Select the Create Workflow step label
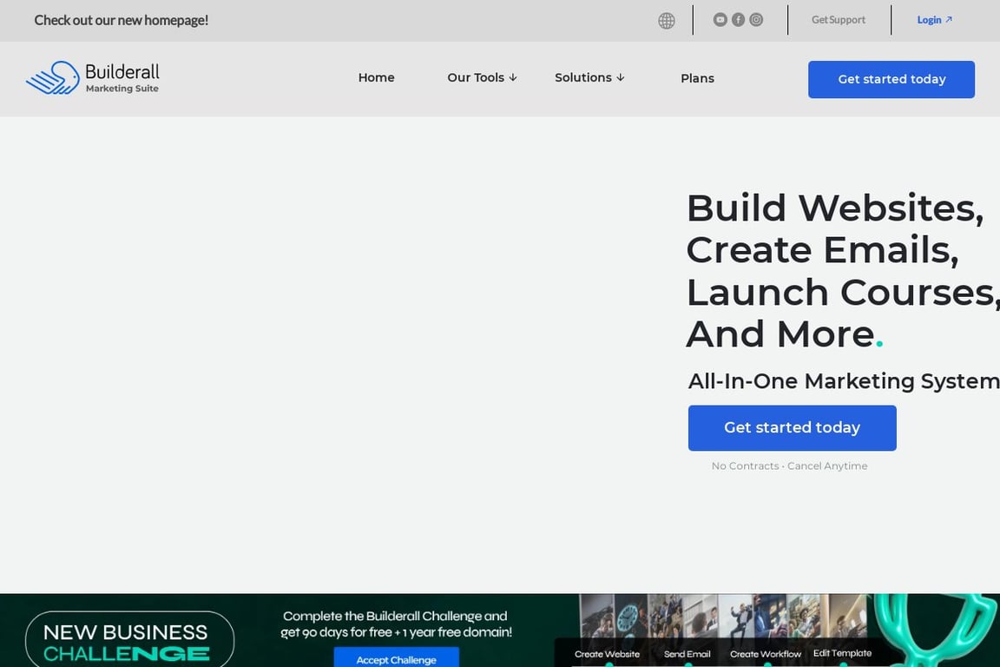The width and height of the screenshot is (1000, 667). [766, 654]
